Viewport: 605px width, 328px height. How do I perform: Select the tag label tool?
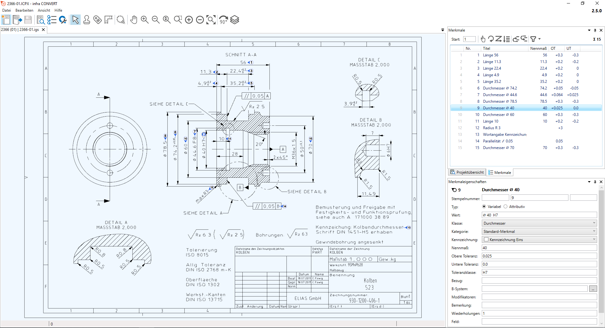(98, 20)
